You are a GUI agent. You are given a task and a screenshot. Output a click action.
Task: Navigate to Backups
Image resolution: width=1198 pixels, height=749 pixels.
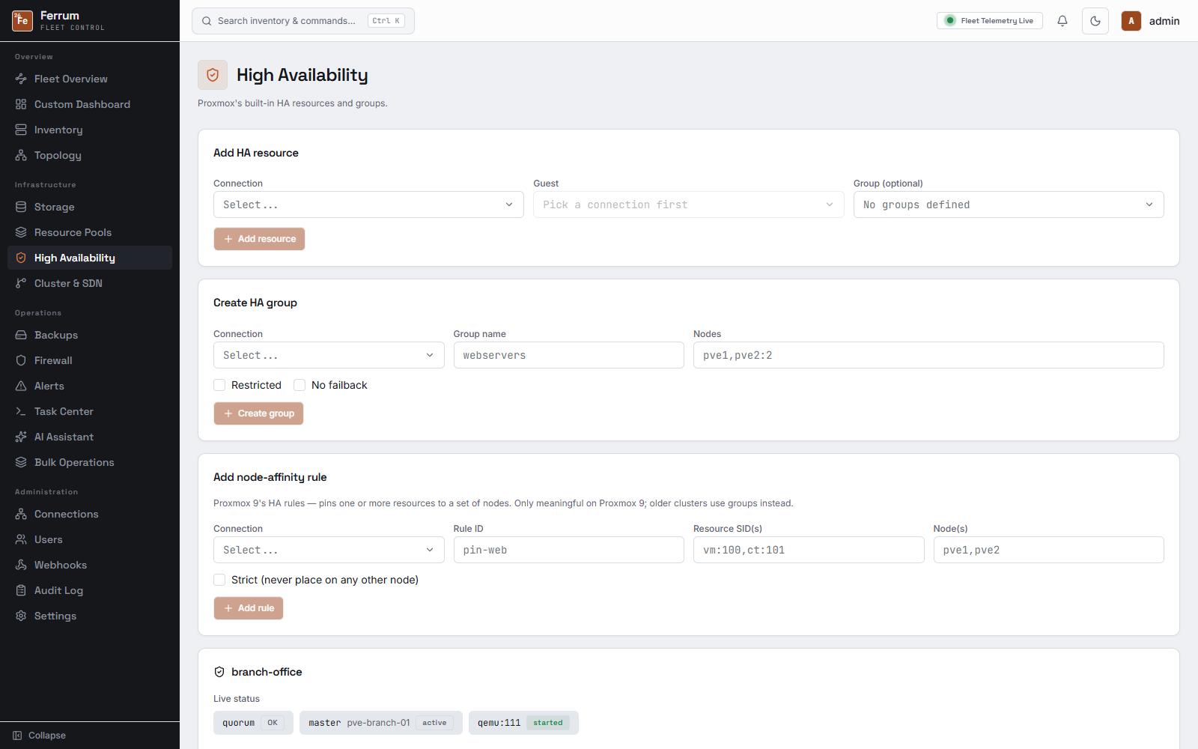(x=90, y=335)
